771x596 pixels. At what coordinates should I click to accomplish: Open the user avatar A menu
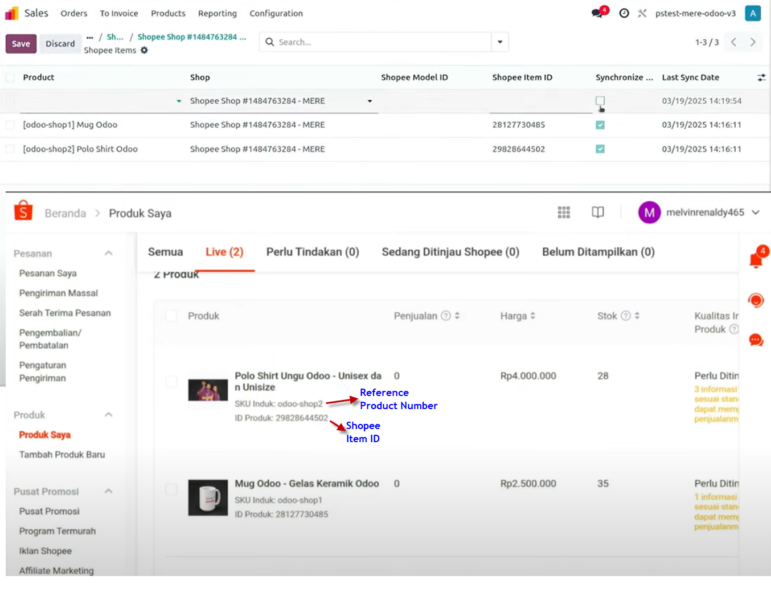tap(753, 13)
